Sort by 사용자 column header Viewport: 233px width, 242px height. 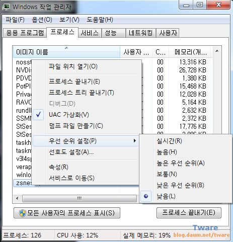tap(136, 52)
